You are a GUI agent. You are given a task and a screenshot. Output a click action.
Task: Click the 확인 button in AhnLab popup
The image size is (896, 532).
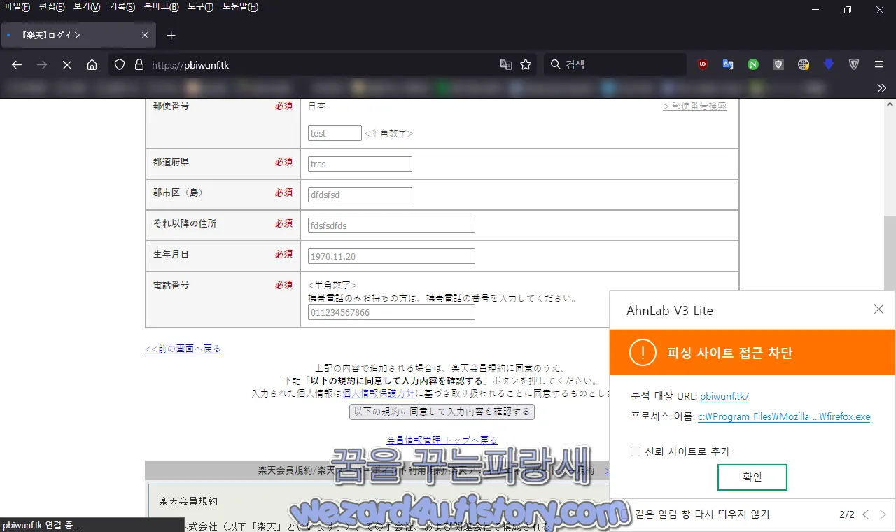752,477
